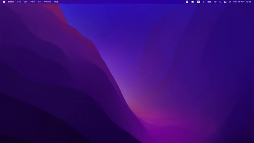The height and width of the screenshot is (143, 254).
Task: Click the screen recording status icon
Action: (187, 2)
